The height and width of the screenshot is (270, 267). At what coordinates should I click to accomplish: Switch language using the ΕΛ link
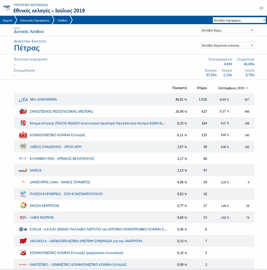coord(261,8)
